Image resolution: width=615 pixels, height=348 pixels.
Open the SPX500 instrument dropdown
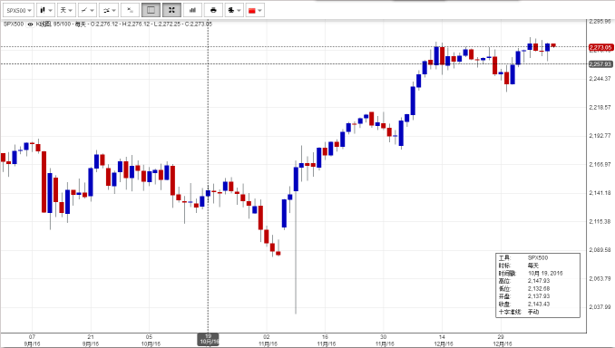click(18, 10)
